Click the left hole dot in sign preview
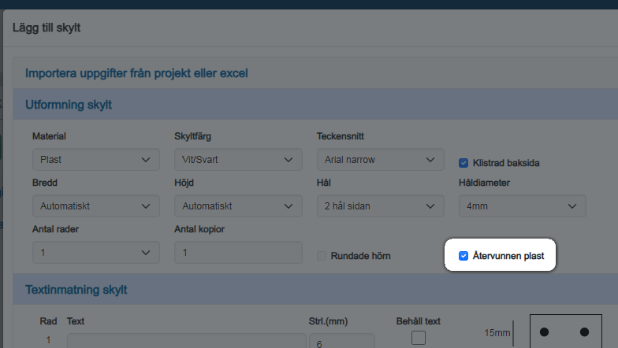This screenshot has height=348, width=618. click(x=544, y=333)
